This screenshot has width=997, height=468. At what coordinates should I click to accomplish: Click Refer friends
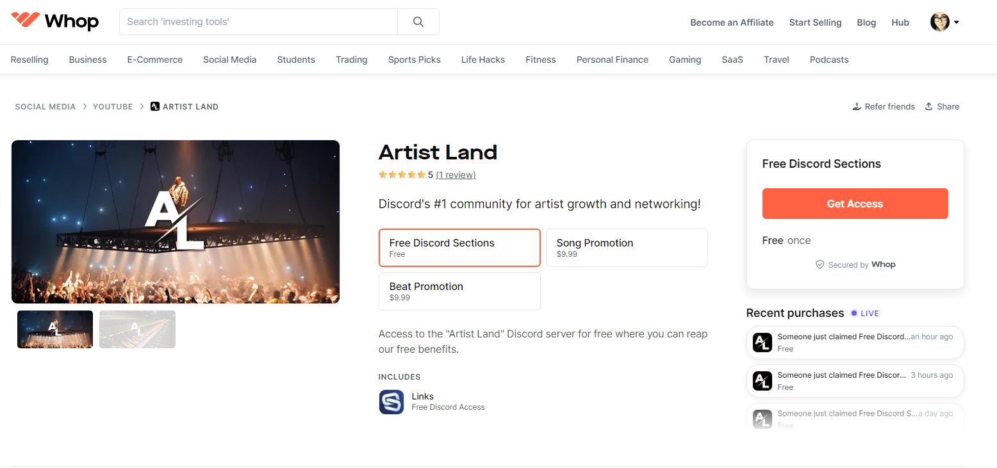[x=884, y=107]
